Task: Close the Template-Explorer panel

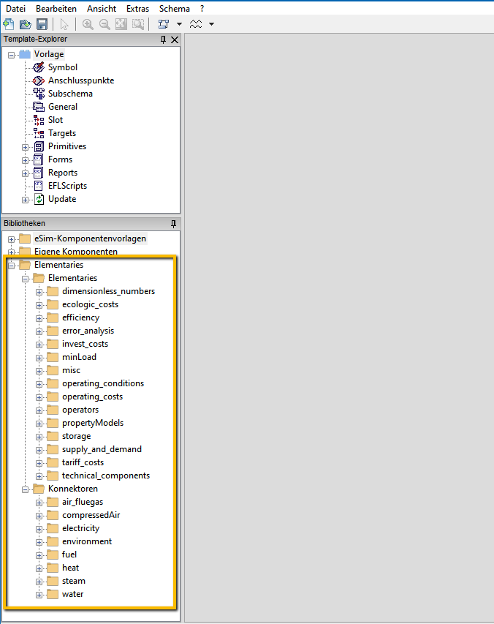Action: 175,40
